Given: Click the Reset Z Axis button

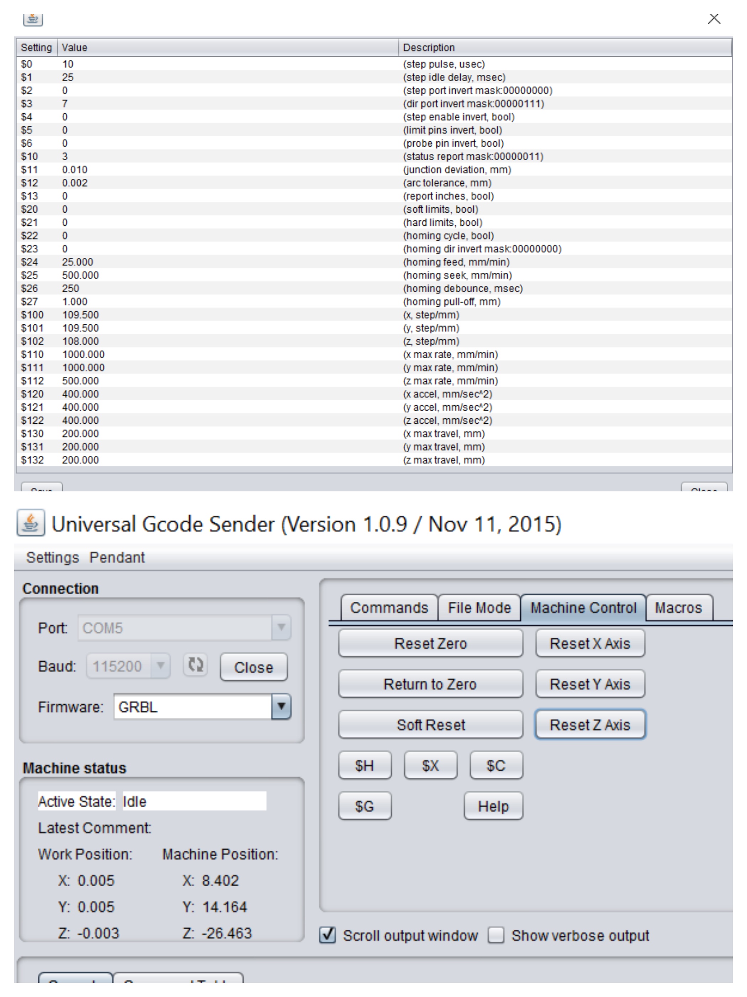Looking at the screenshot, I should click(x=590, y=724).
